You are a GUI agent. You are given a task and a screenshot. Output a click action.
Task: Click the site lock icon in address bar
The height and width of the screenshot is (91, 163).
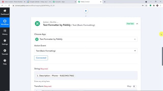[x=13, y=6]
